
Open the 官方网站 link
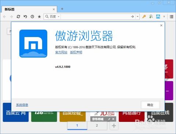tap(61, 52)
